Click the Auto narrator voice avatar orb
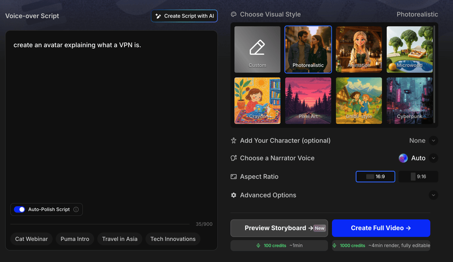Screen dimensions: 453x262 click(403, 158)
